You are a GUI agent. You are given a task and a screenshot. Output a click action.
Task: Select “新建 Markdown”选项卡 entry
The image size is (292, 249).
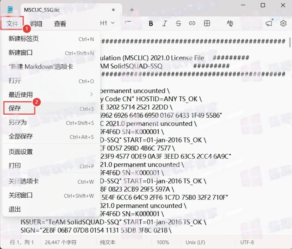point(51,67)
